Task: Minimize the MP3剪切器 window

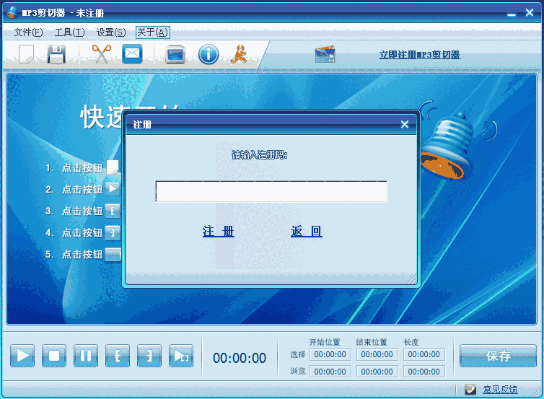Action: pyautogui.click(x=512, y=14)
